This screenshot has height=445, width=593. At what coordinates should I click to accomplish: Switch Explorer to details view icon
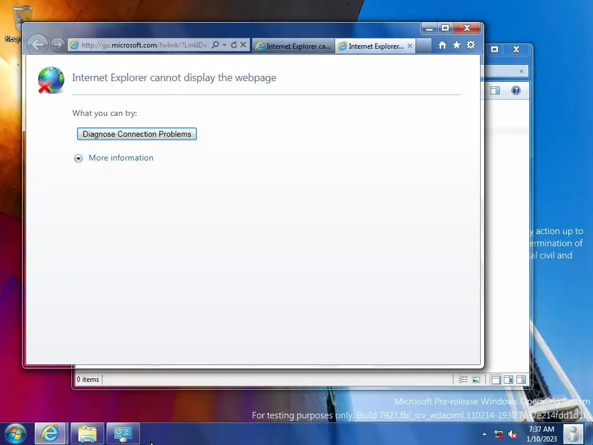click(x=463, y=380)
